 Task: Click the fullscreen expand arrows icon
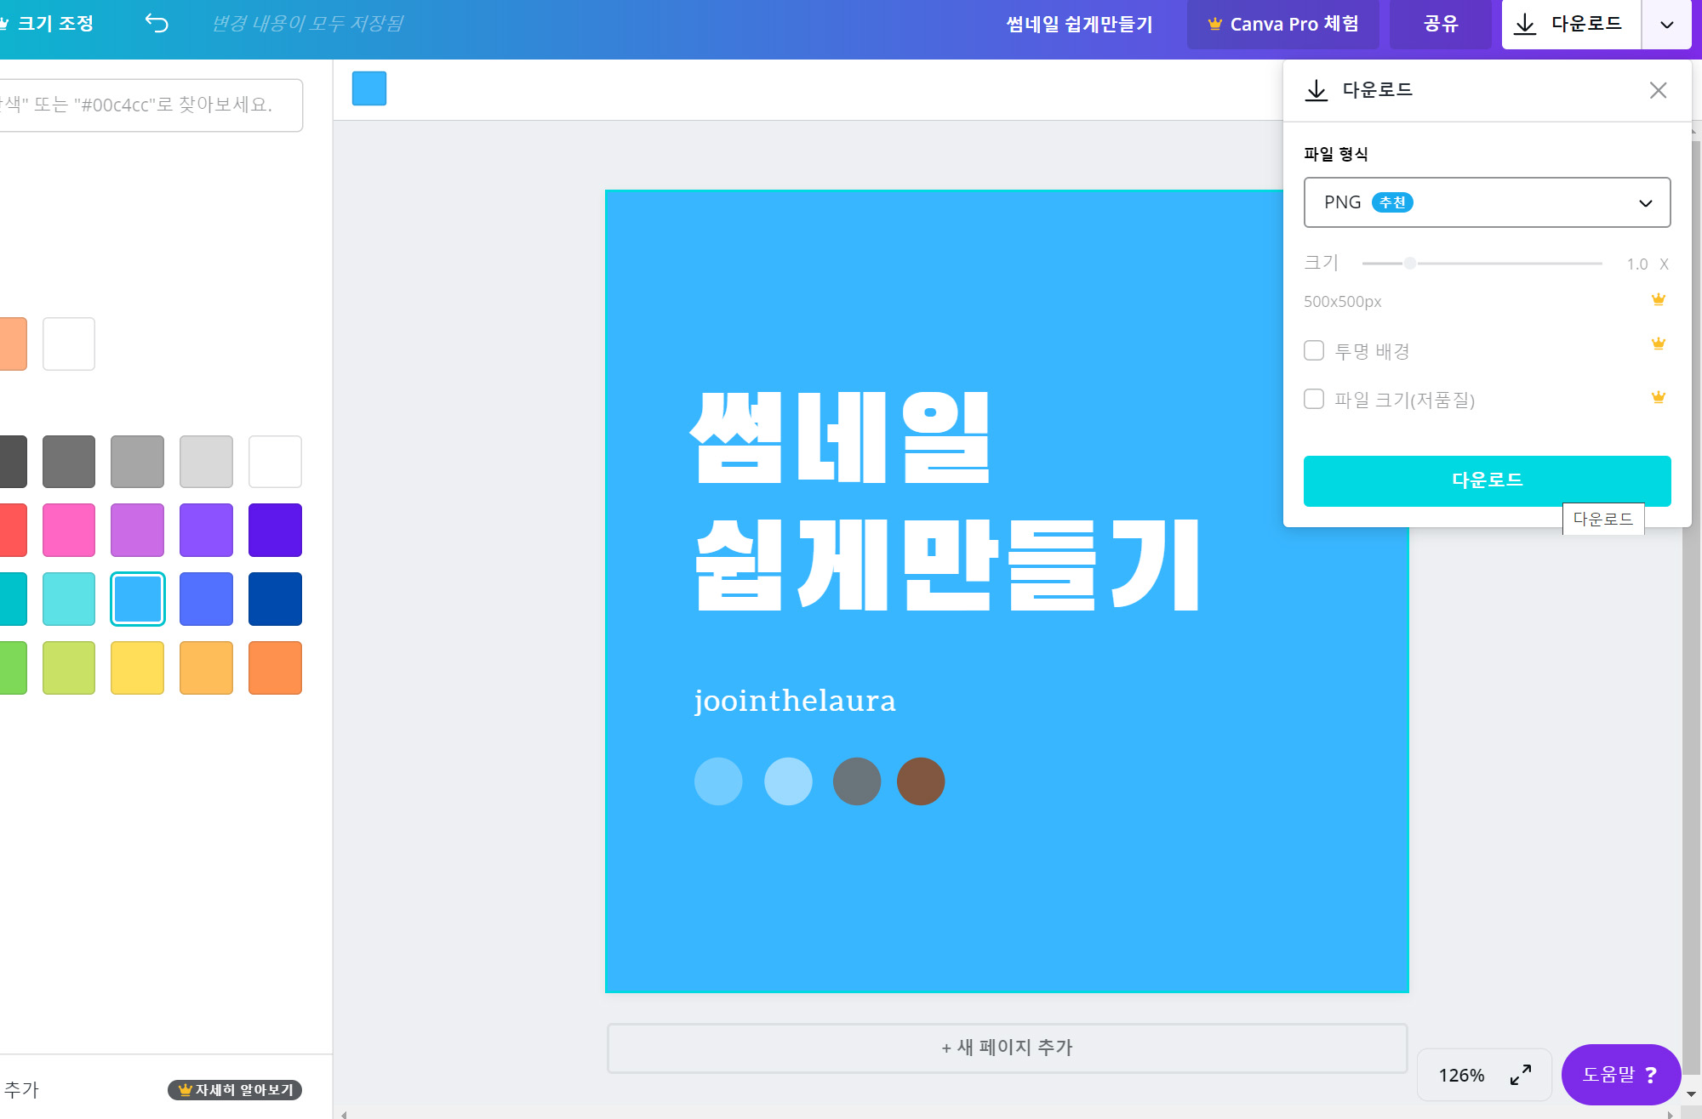(x=1521, y=1075)
